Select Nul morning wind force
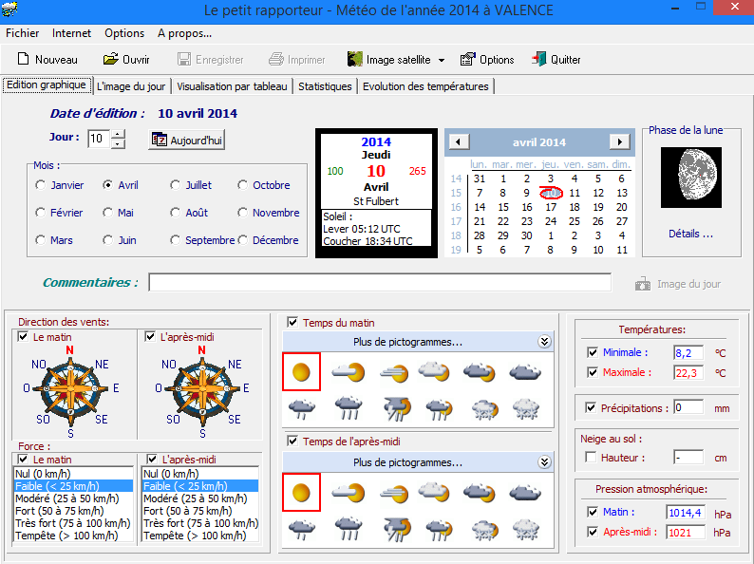The width and height of the screenshot is (754, 564). pos(73,474)
